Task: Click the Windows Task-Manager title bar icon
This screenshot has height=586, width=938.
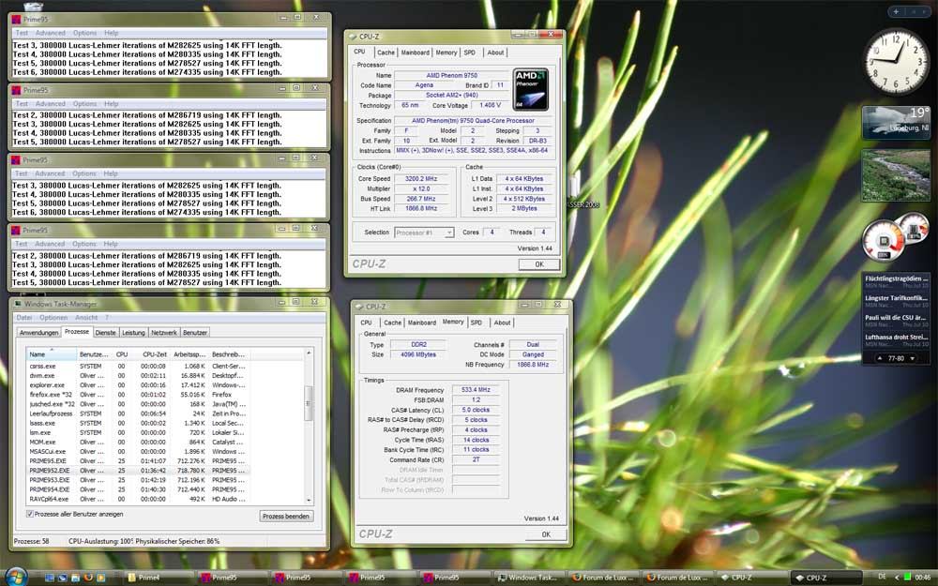Action: pyautogui.click(x=17, y=304)
